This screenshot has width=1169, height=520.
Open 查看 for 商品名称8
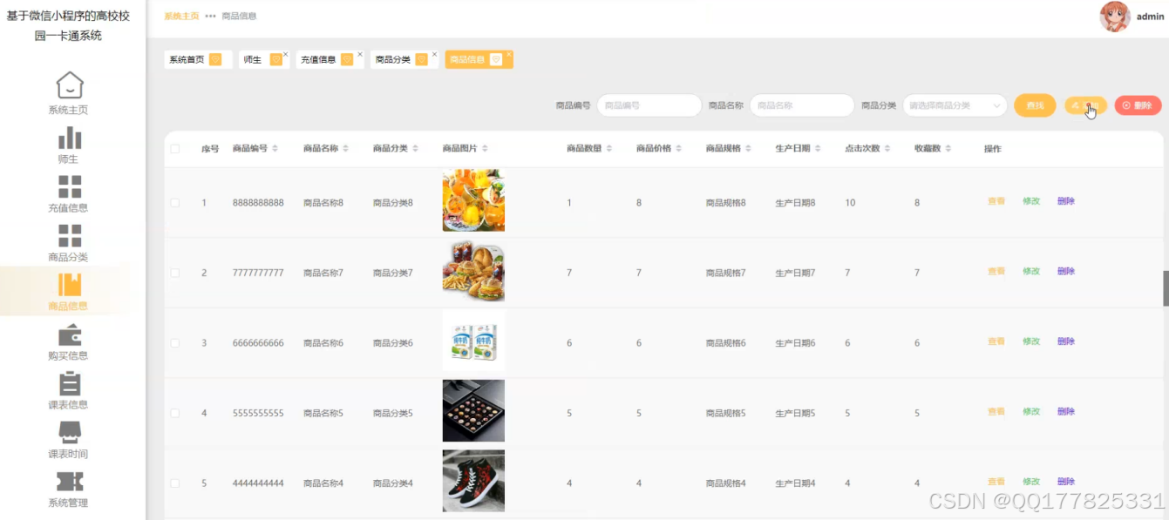click(996, 201)
